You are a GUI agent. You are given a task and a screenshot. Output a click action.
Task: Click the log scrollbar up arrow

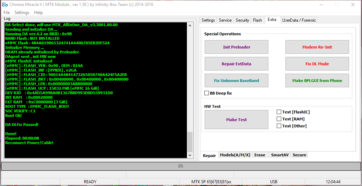(190, 25)
